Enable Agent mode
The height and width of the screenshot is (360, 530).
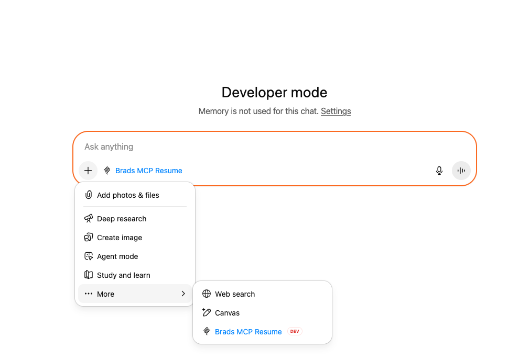[x=135, y=256]
